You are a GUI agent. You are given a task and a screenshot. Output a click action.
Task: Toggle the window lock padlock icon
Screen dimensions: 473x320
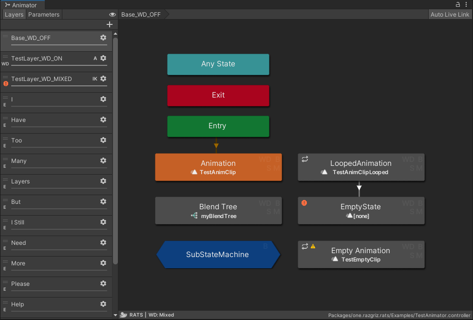click(457, 4)
